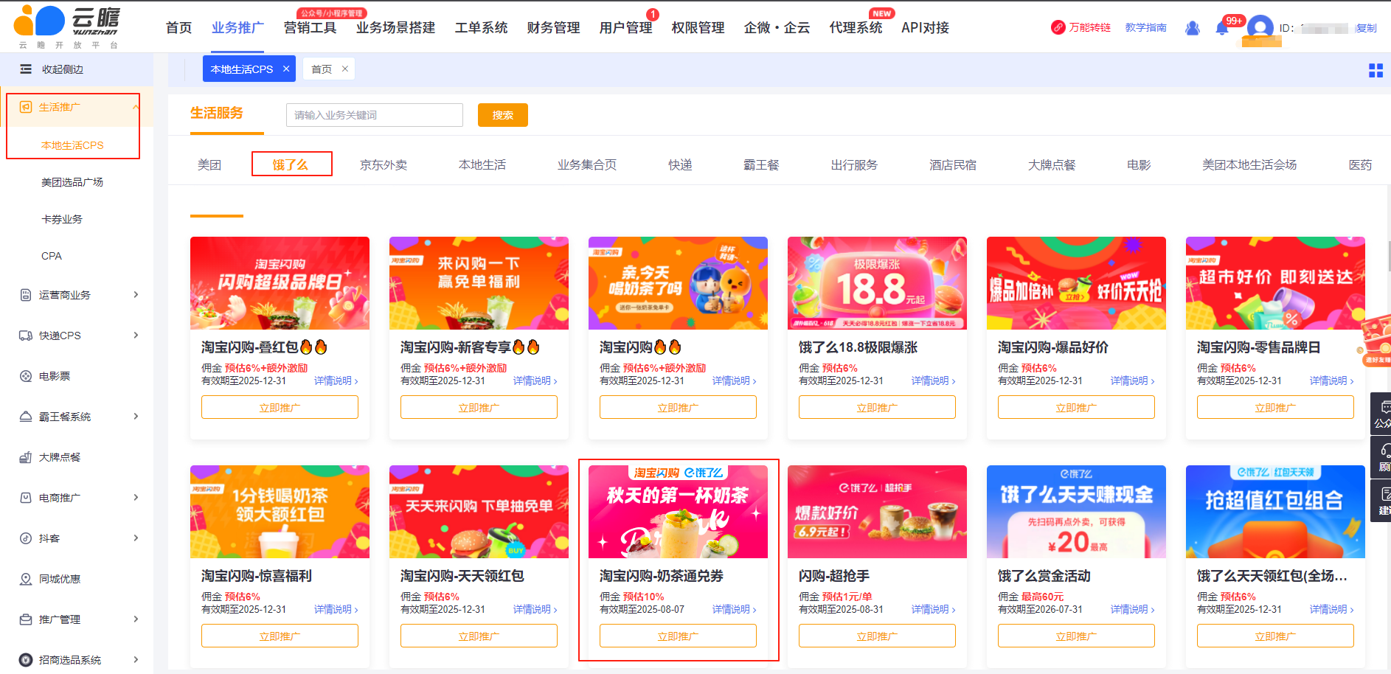Screen dimensions: 1391x674
Task: Close the 本地生活CPS tab
Action: click(286, 69)
